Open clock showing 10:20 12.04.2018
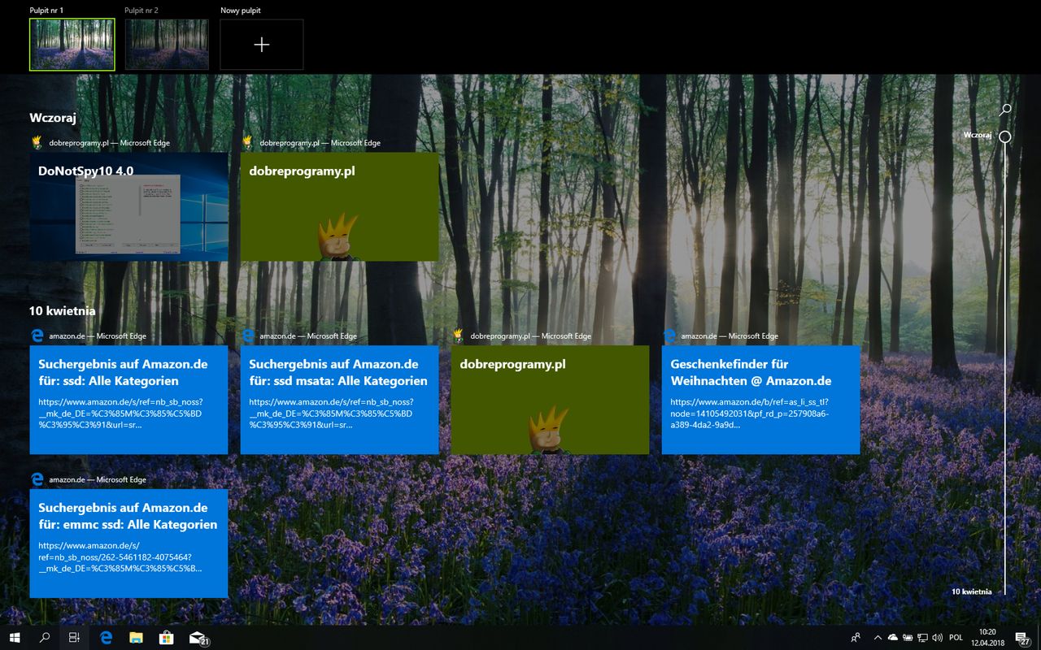The width and height of the screenshot is (1041, 650). [987, 638]
